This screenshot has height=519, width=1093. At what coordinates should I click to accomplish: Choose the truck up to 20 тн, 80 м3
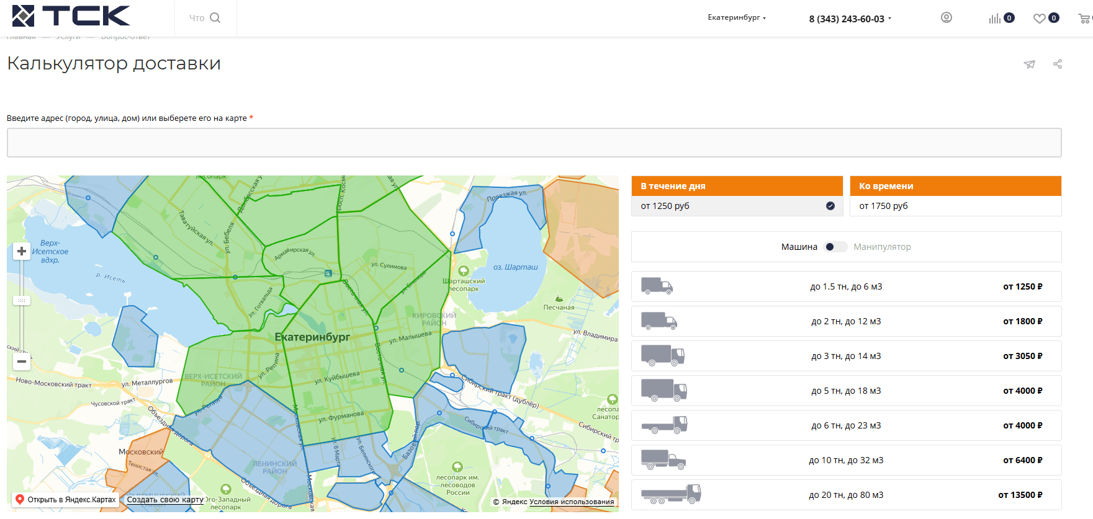pos(846,495)
